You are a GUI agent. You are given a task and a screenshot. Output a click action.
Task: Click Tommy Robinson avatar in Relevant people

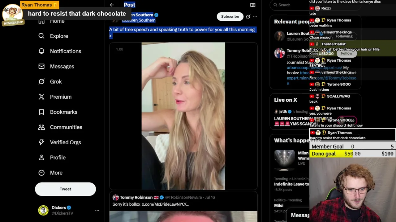tap(279, 53)
